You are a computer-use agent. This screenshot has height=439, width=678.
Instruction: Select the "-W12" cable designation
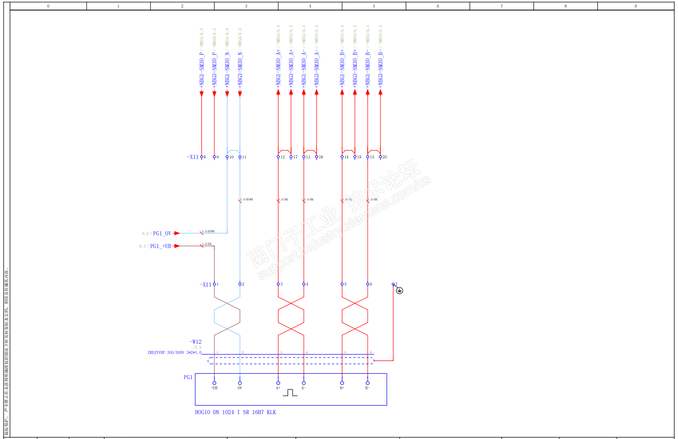tap(195, 342)
